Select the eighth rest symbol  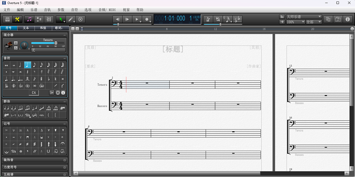35,72
